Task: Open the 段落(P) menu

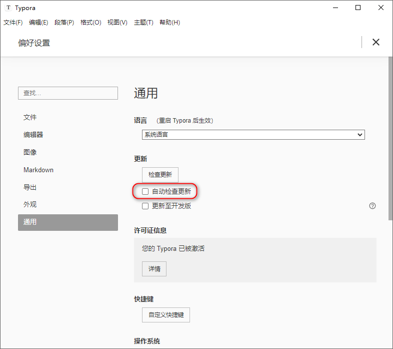Action: (x=64, y=23)
